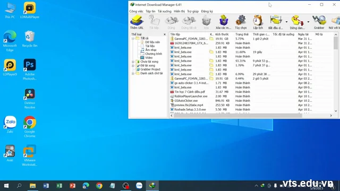Select Roshade.Setup.3.3.0.exe row

pos(251,110)
